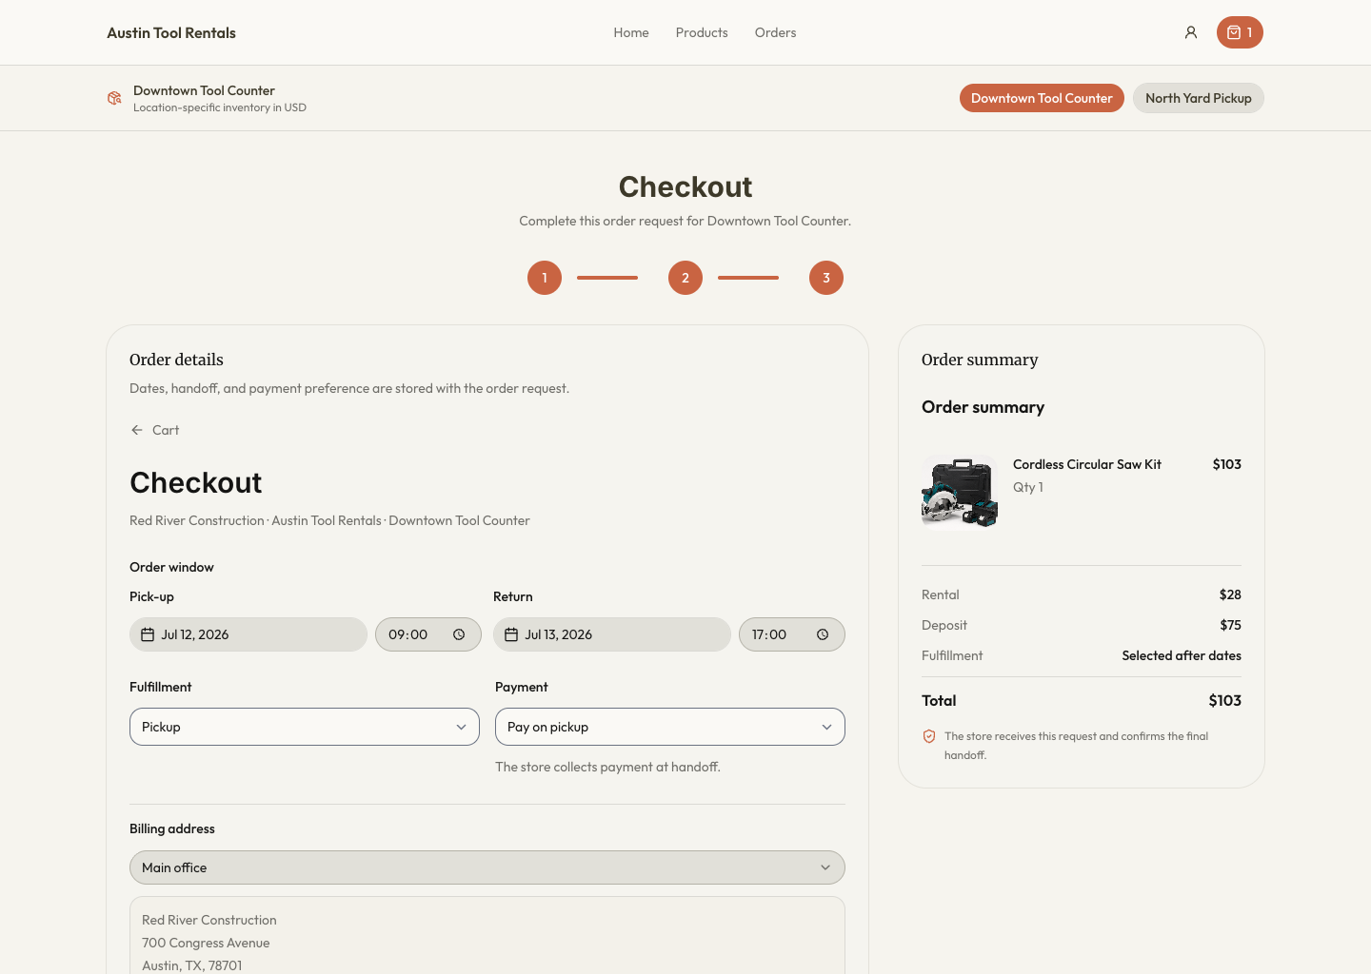The height and width of the screenshot is (974, 1371).
Task: Click checkout step 3 circle
Action: [x=826, y=278]
